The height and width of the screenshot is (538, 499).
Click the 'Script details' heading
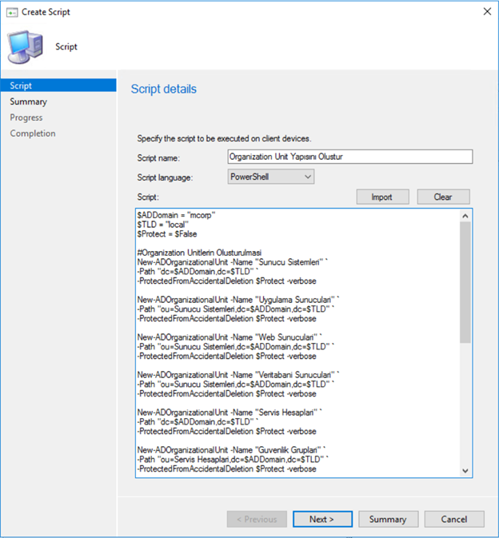[164, 90]
